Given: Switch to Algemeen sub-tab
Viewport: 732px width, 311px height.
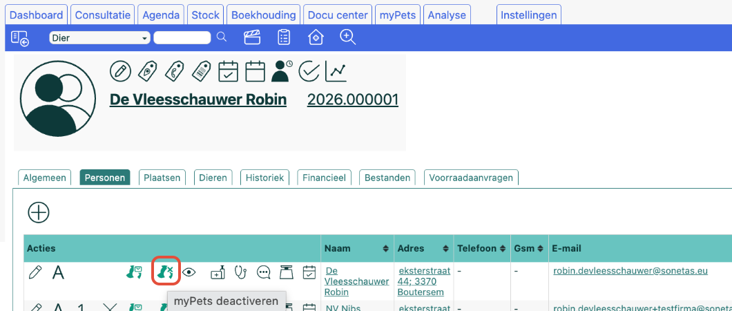Looking at the screenshot, I should coord(45,178).
